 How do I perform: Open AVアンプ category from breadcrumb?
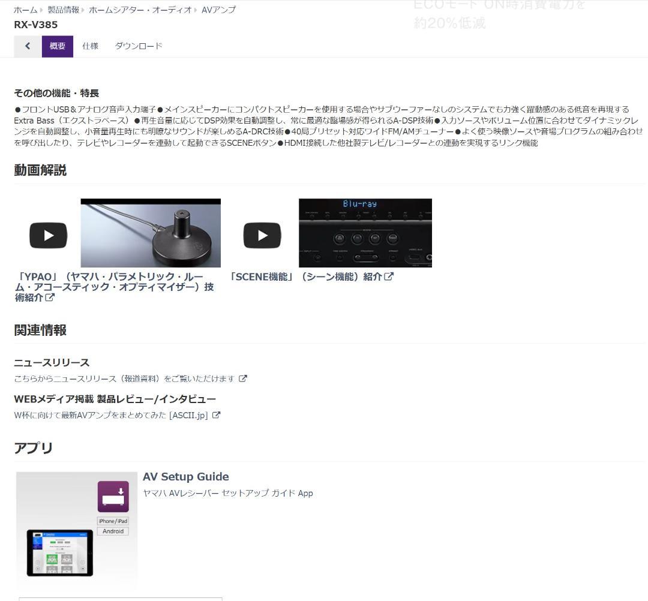point(219,10)
